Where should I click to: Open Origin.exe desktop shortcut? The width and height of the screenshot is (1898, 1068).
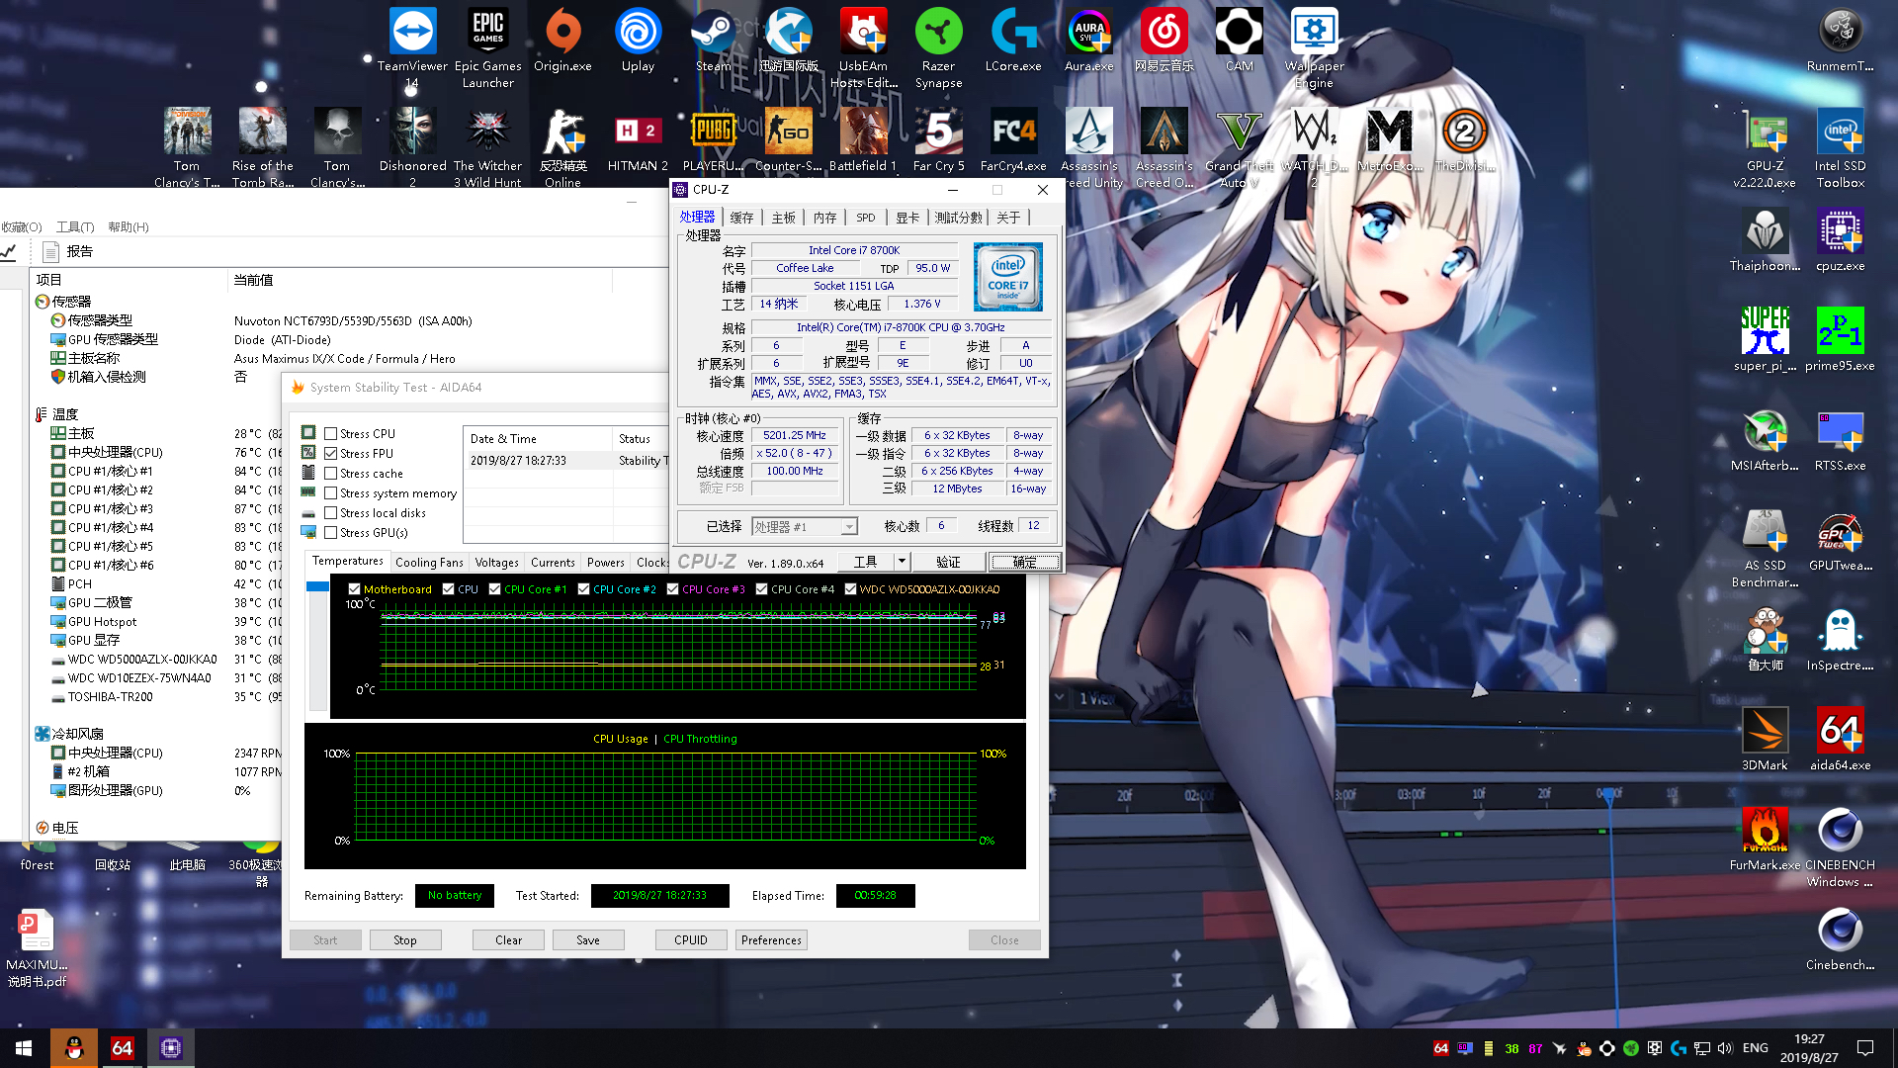pyautogui.click(x=562, y=40)
